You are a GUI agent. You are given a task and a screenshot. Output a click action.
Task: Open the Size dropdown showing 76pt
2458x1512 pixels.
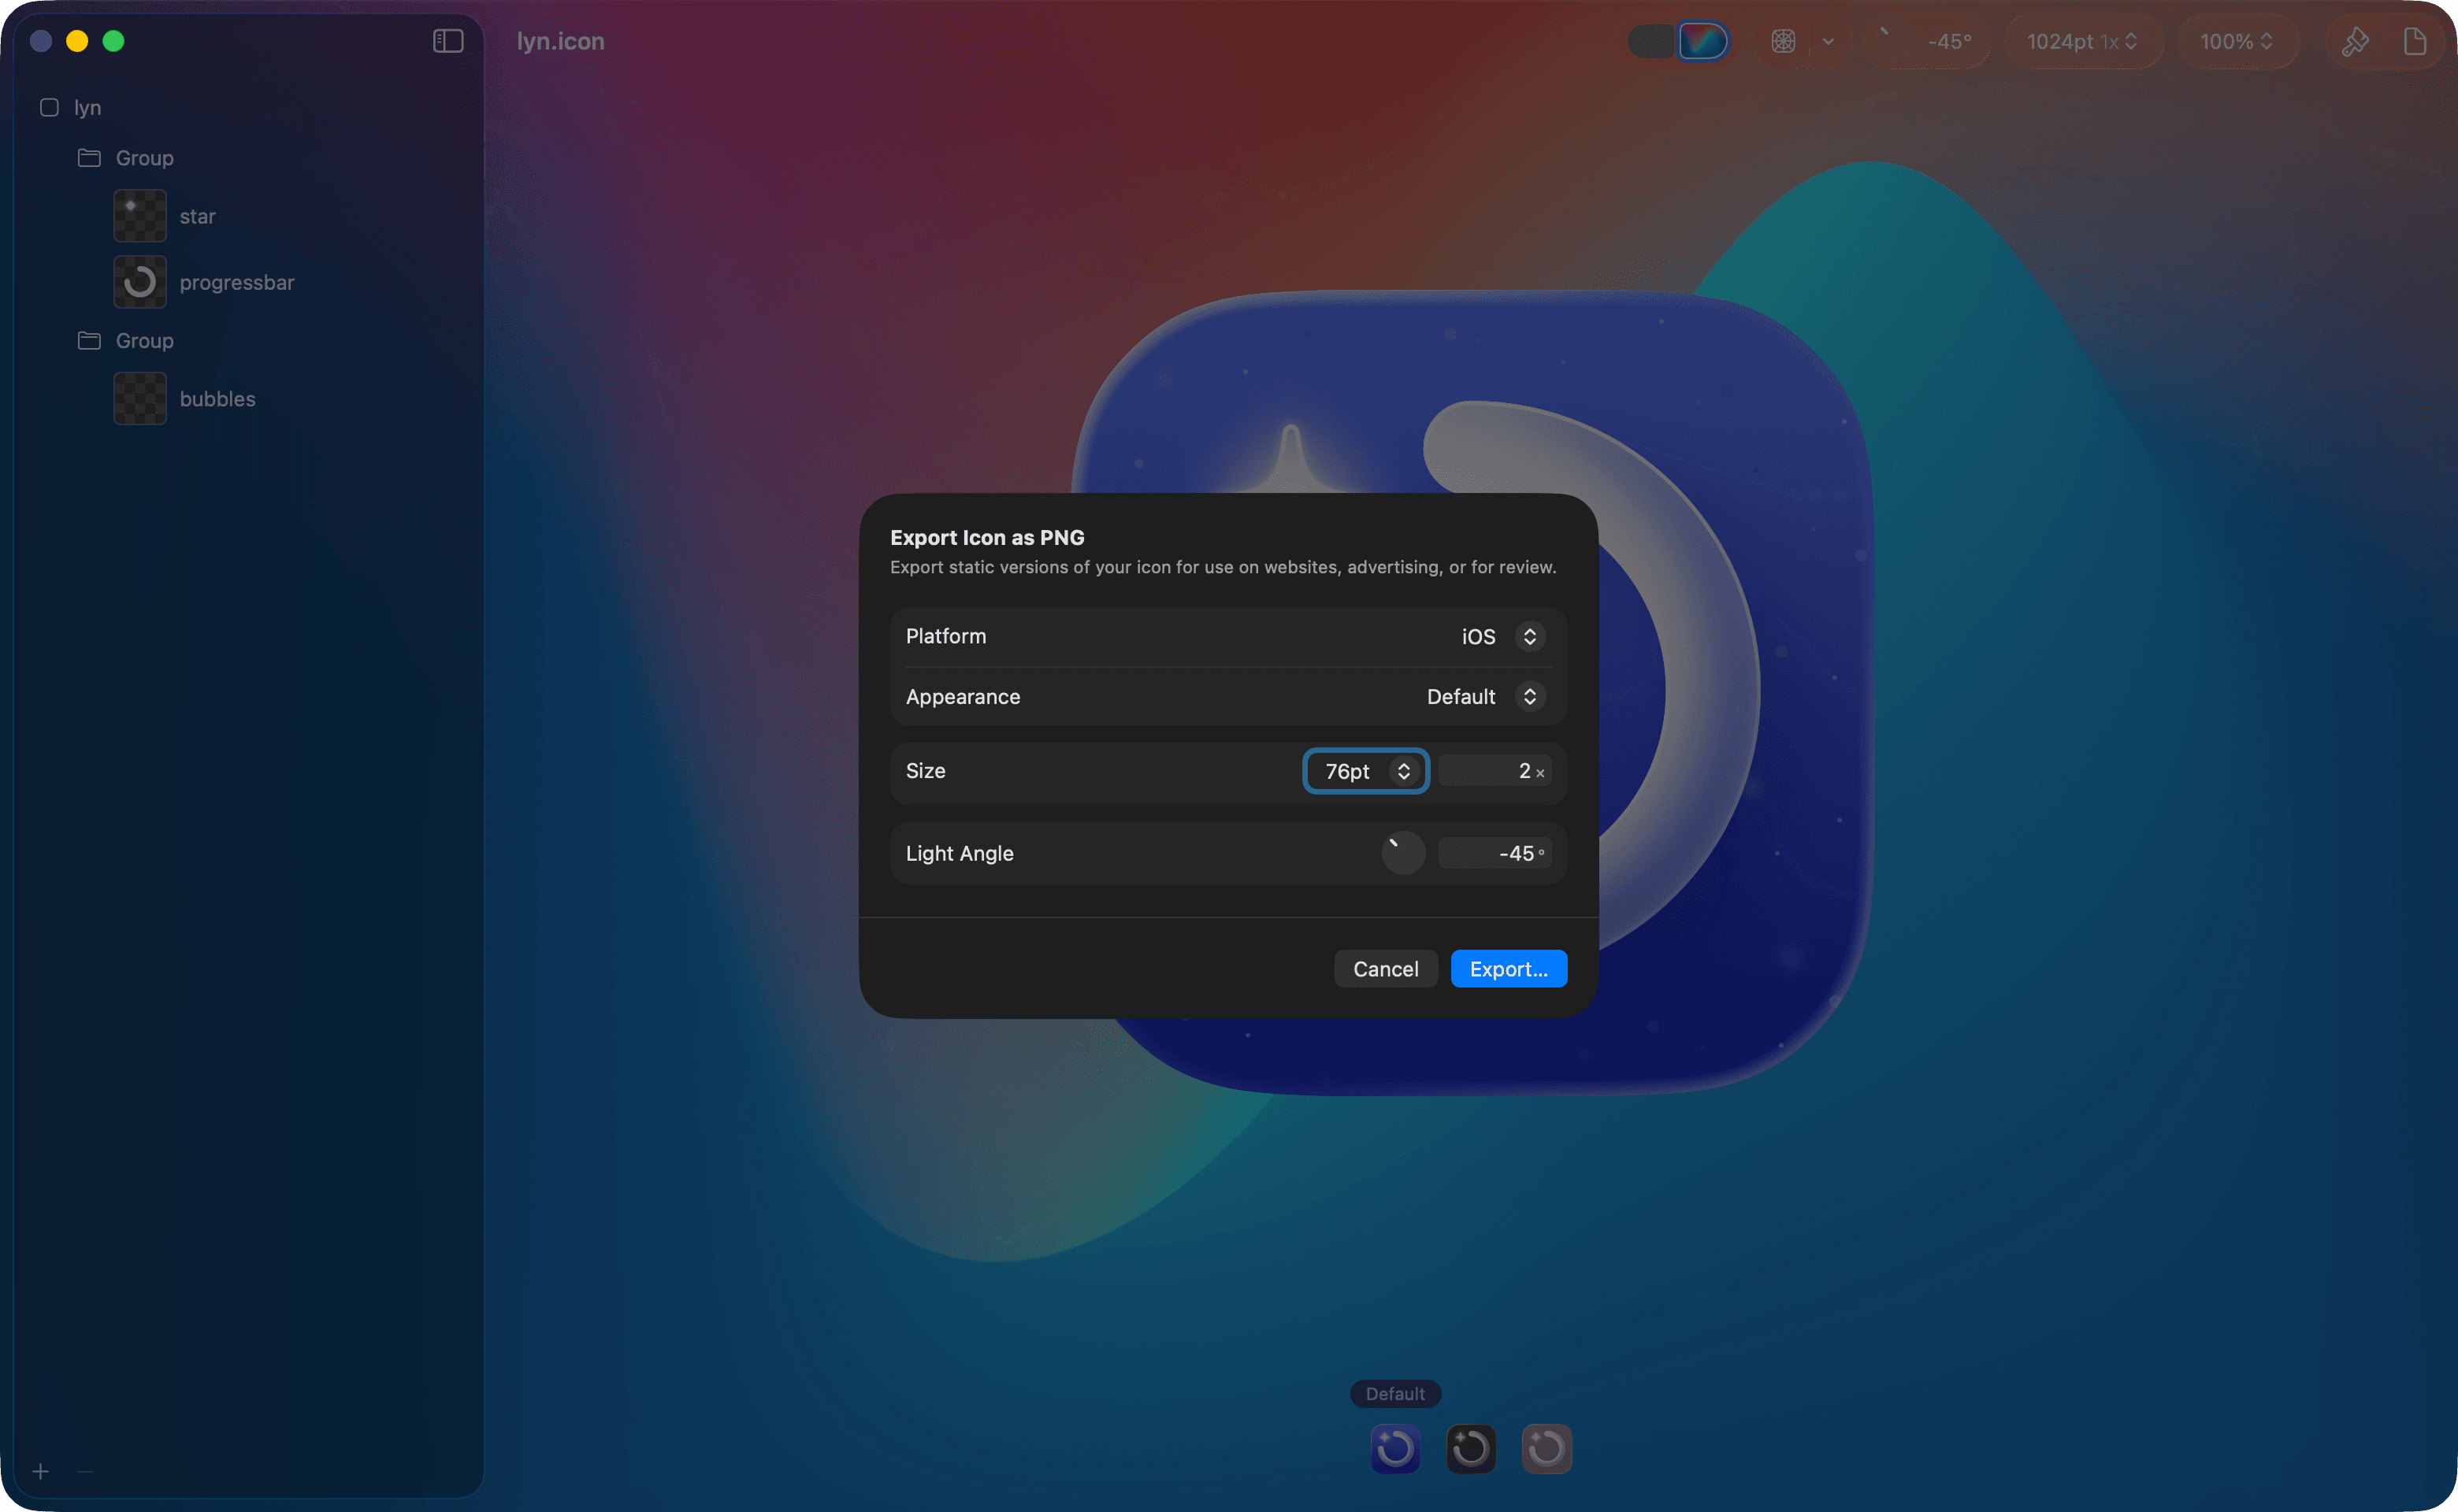click(1365, 771)
